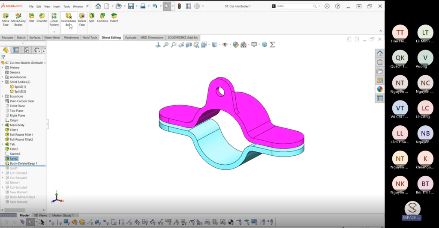Expand the Main Body feature

(3, 125)
